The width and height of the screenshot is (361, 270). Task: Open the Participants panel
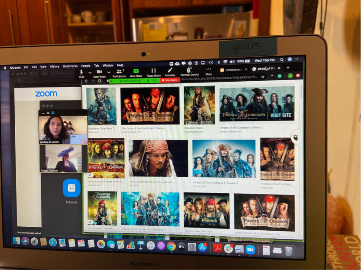(119, 73)
